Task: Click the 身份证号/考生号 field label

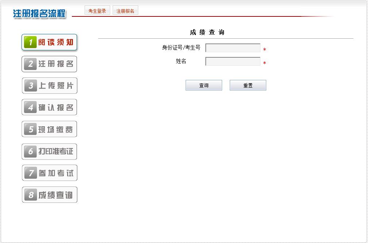Action: [181, 48]
